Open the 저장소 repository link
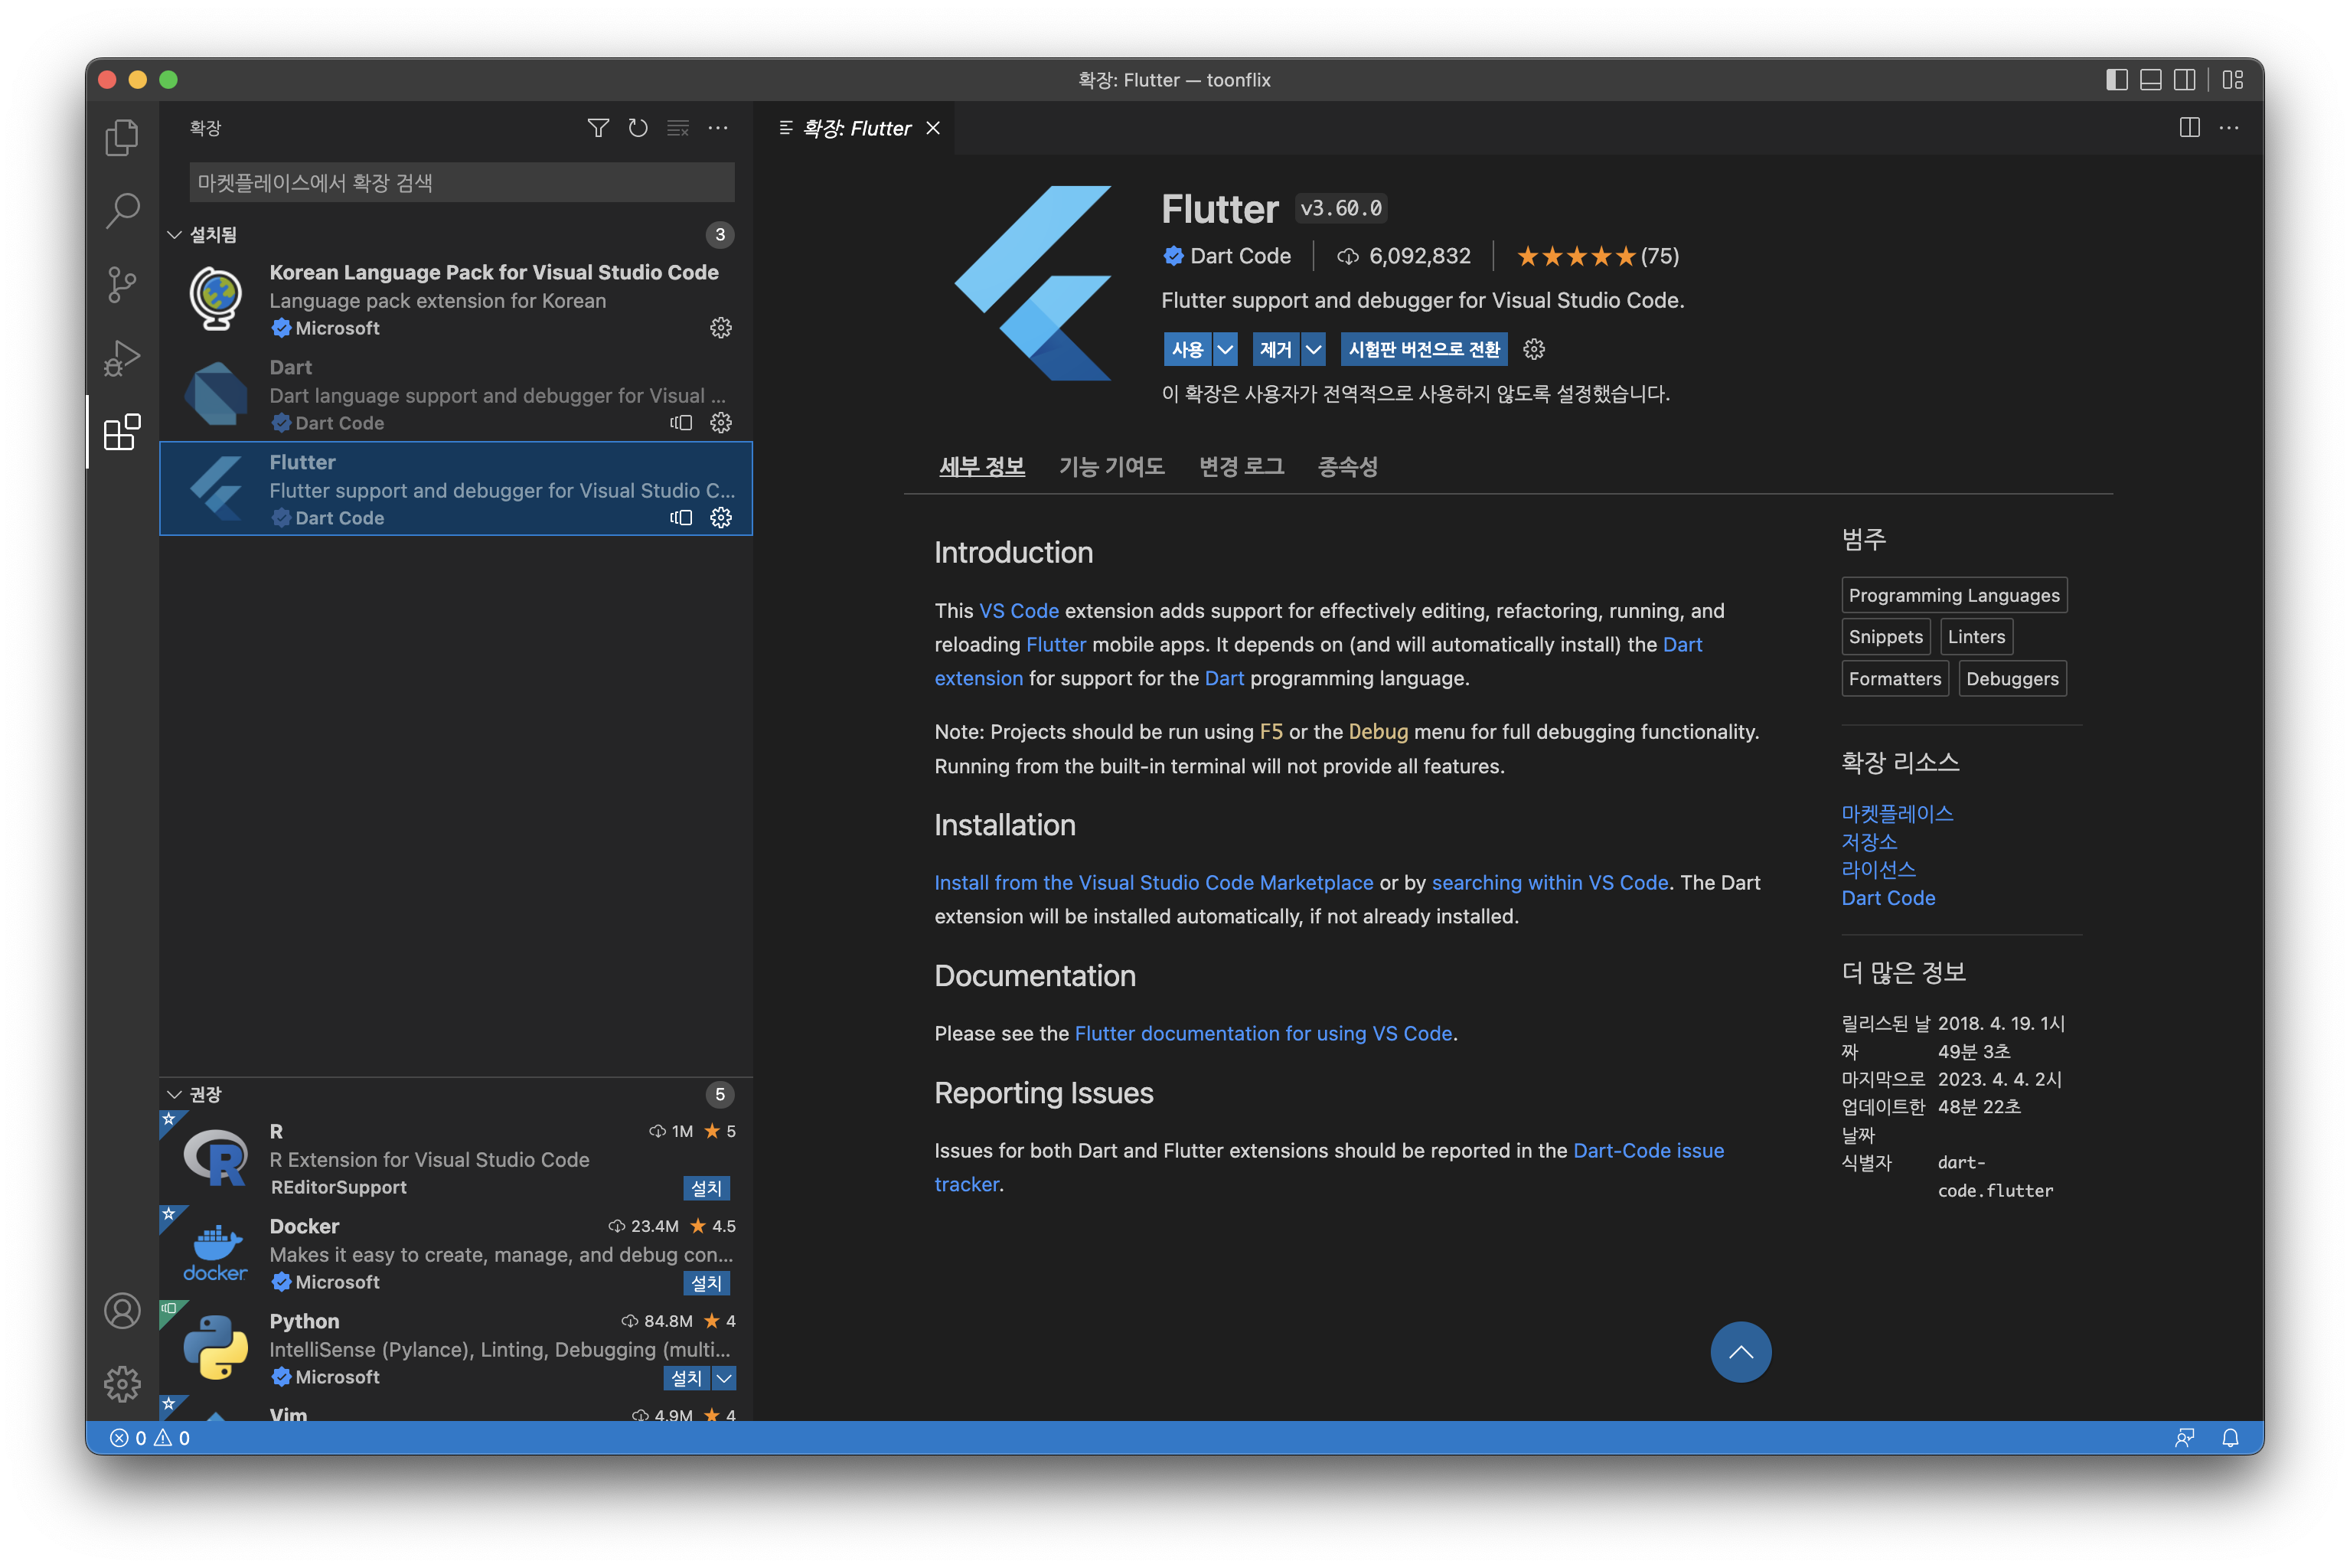The height and width of the screenshot is (1568, 2350). [x=1869, y=842]
